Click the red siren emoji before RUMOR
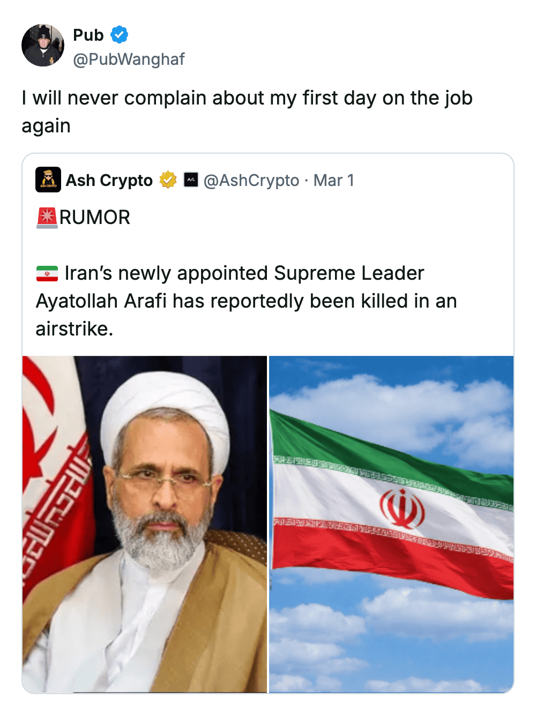This screenshot has height=716, width=536. pos(47,218)
